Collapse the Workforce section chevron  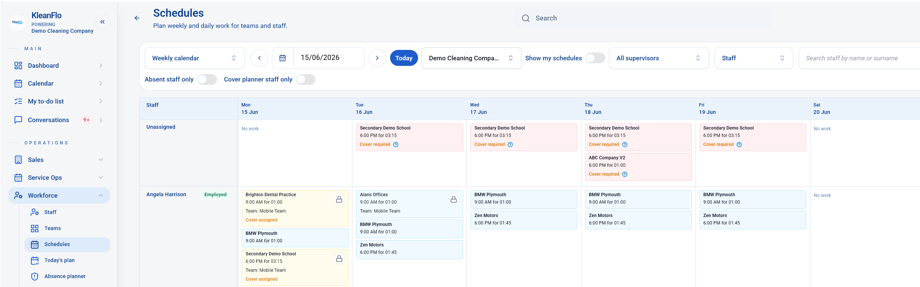pyautogui.click(x=101, y=195)
